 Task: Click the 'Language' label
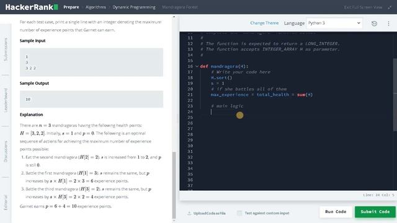pyautogui.click(x=294, y=23)
